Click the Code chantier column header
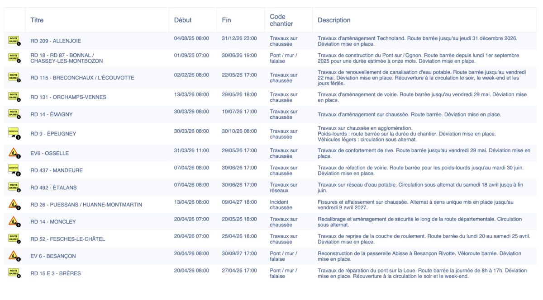This screenshot has width=543, height=300. (281, 20)
